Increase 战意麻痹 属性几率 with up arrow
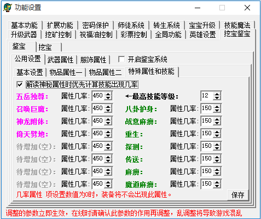The height and width of the screenshot is (219, 261). coord(217,119)
